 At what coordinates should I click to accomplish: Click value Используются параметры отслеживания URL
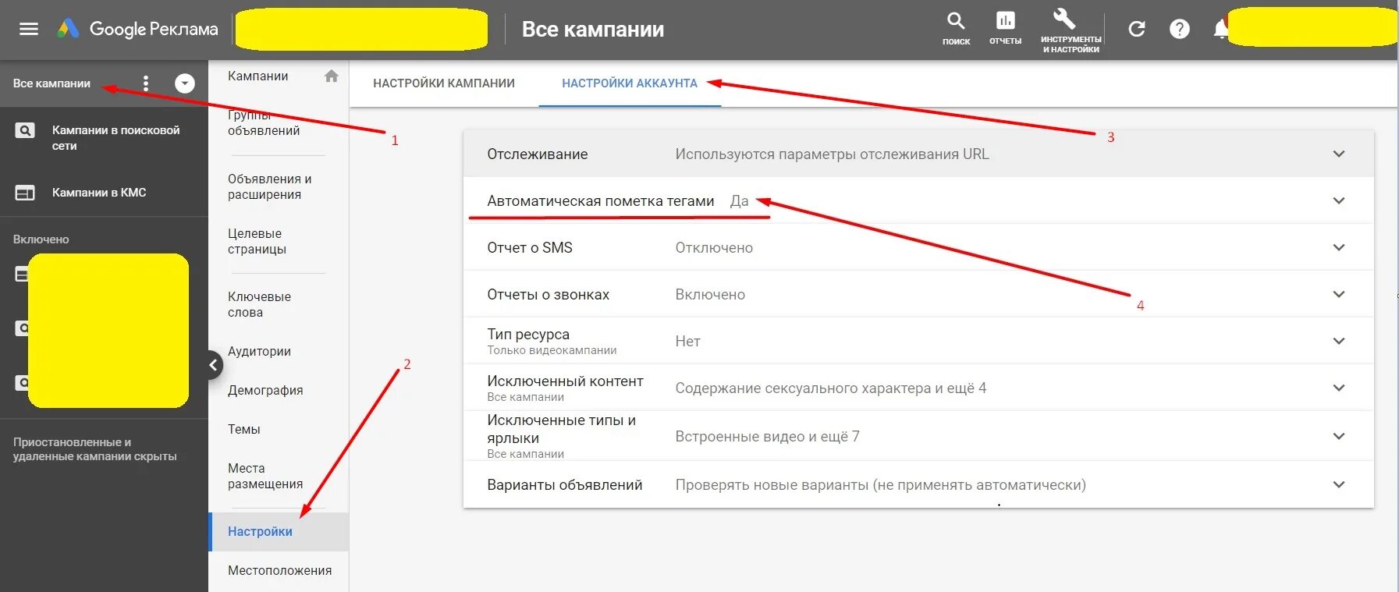pyautogui.click(x=832, y=154)
